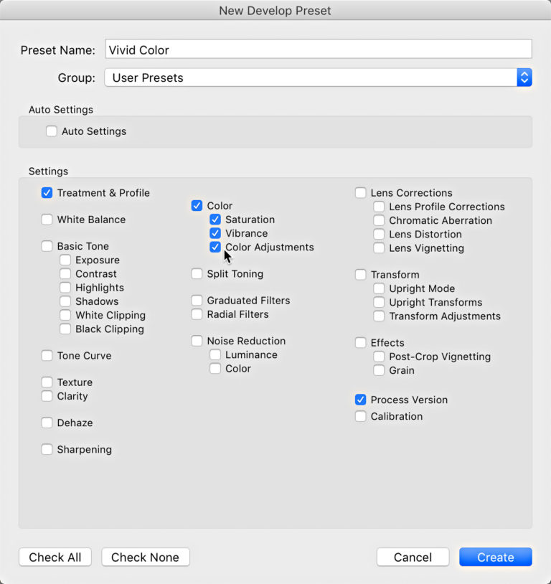Enable the Split Toning checkbox
The image size is (551, 584).
(x=197, y=273)
